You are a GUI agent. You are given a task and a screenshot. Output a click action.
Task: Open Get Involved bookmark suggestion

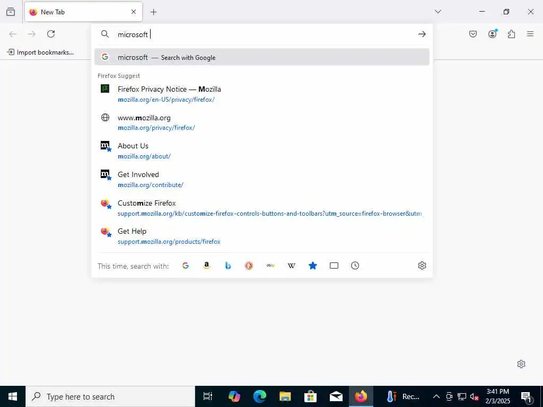[x=262, y=179]
